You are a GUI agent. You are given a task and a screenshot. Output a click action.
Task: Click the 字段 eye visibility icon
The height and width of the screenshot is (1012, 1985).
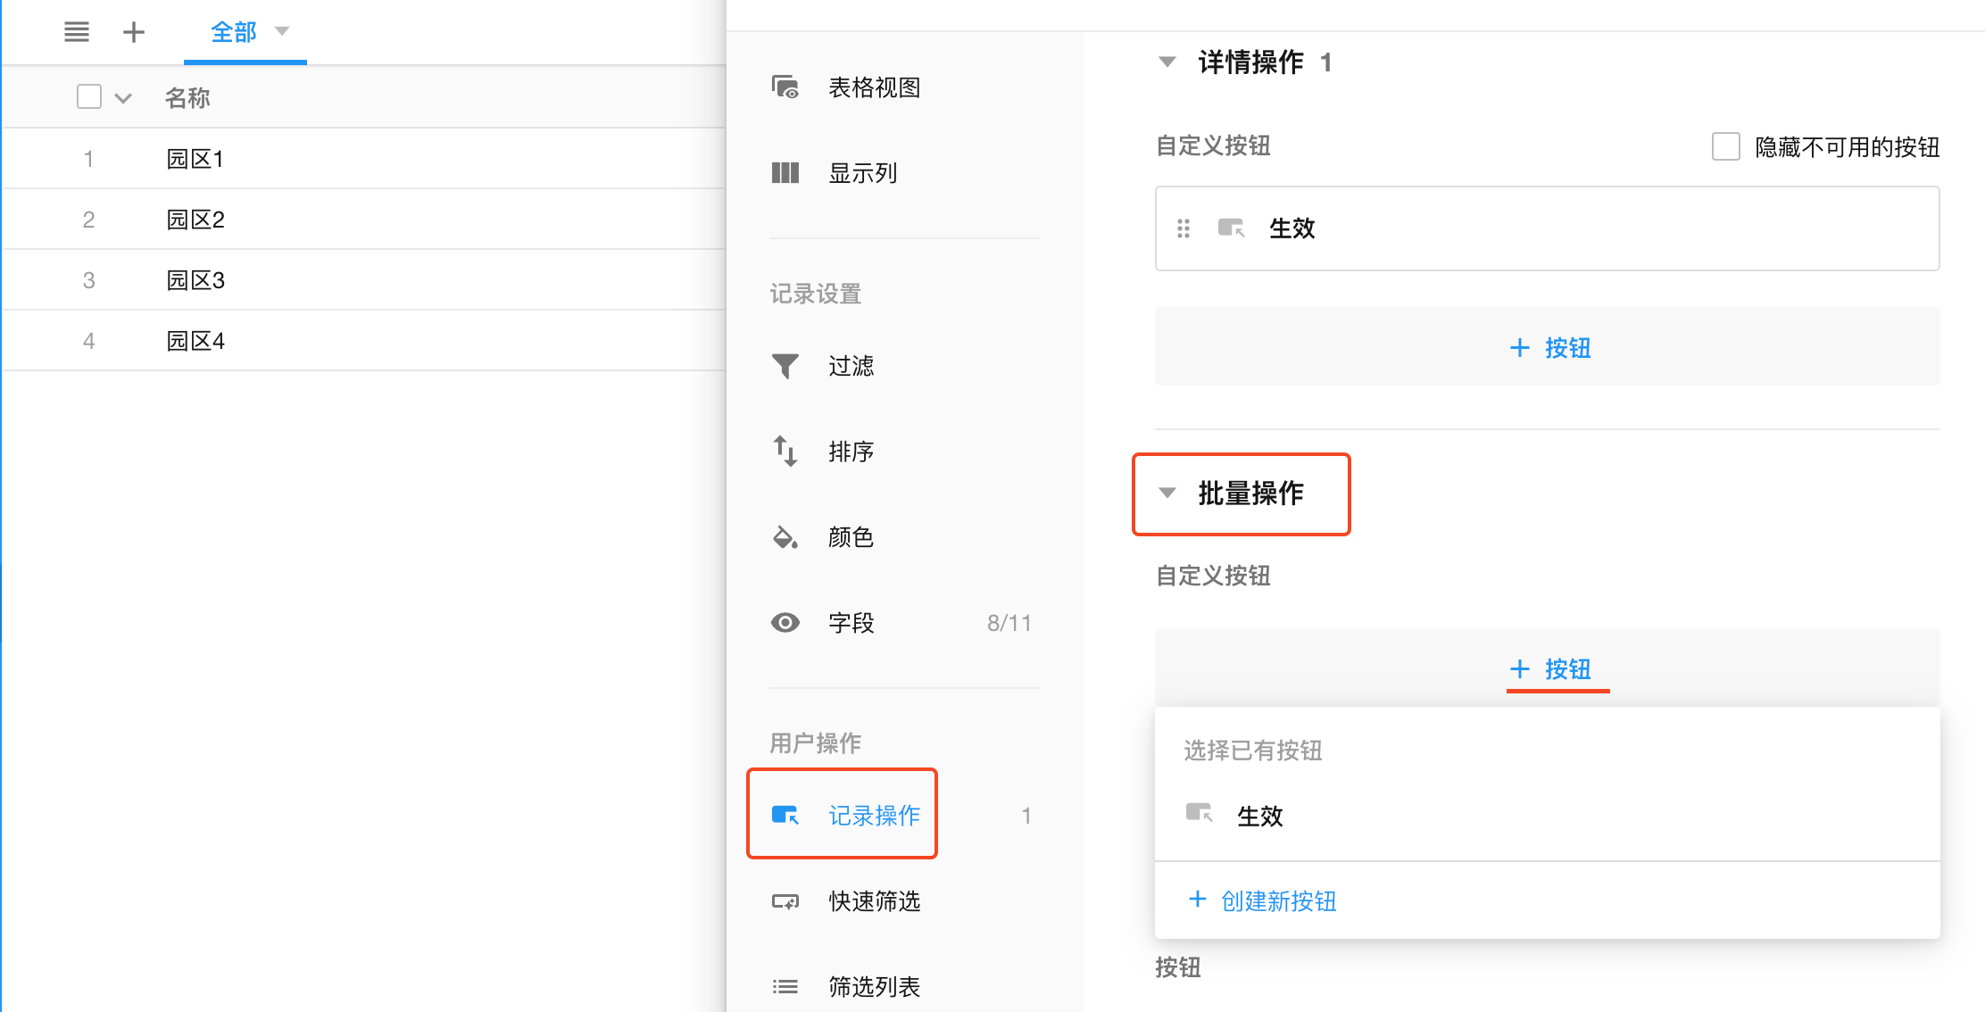[785, 623]
